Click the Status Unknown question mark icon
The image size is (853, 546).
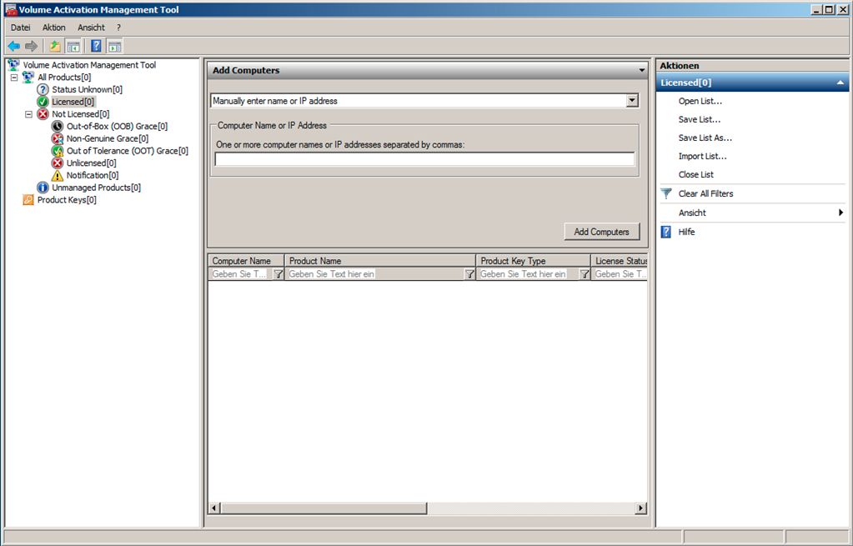point(43,89)
